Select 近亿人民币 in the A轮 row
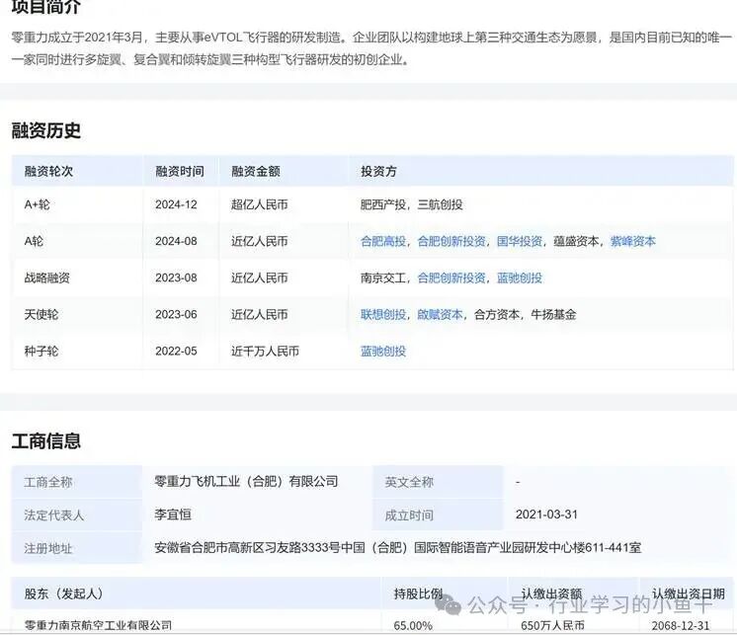Screen dimensions: 737x635 (260, 241)
